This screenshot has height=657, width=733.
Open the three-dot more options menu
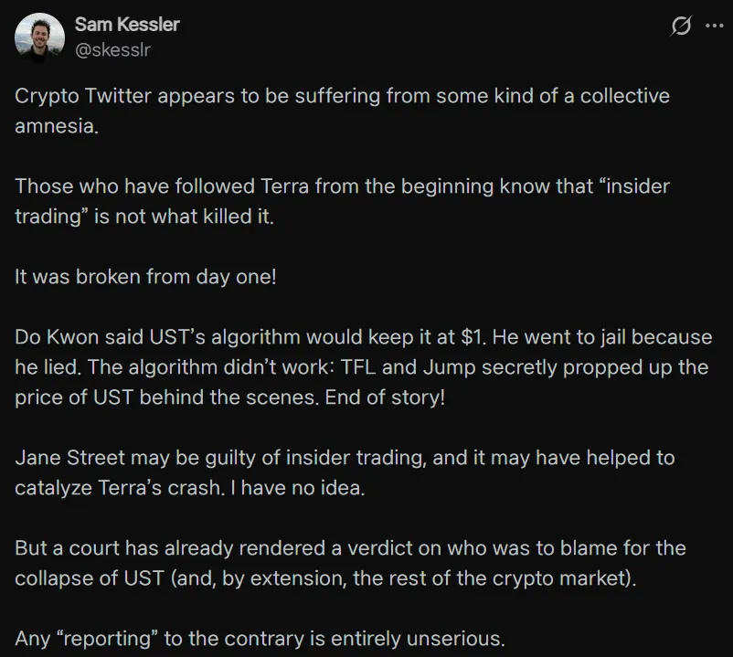[x=714, y=26]
